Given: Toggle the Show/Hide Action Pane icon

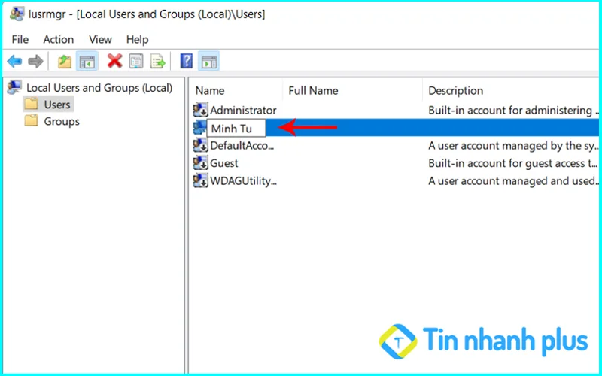Looking at the screenshot, I should point(209,62).
